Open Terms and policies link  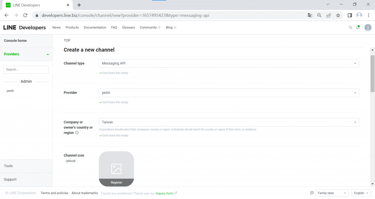coord(54,193)
